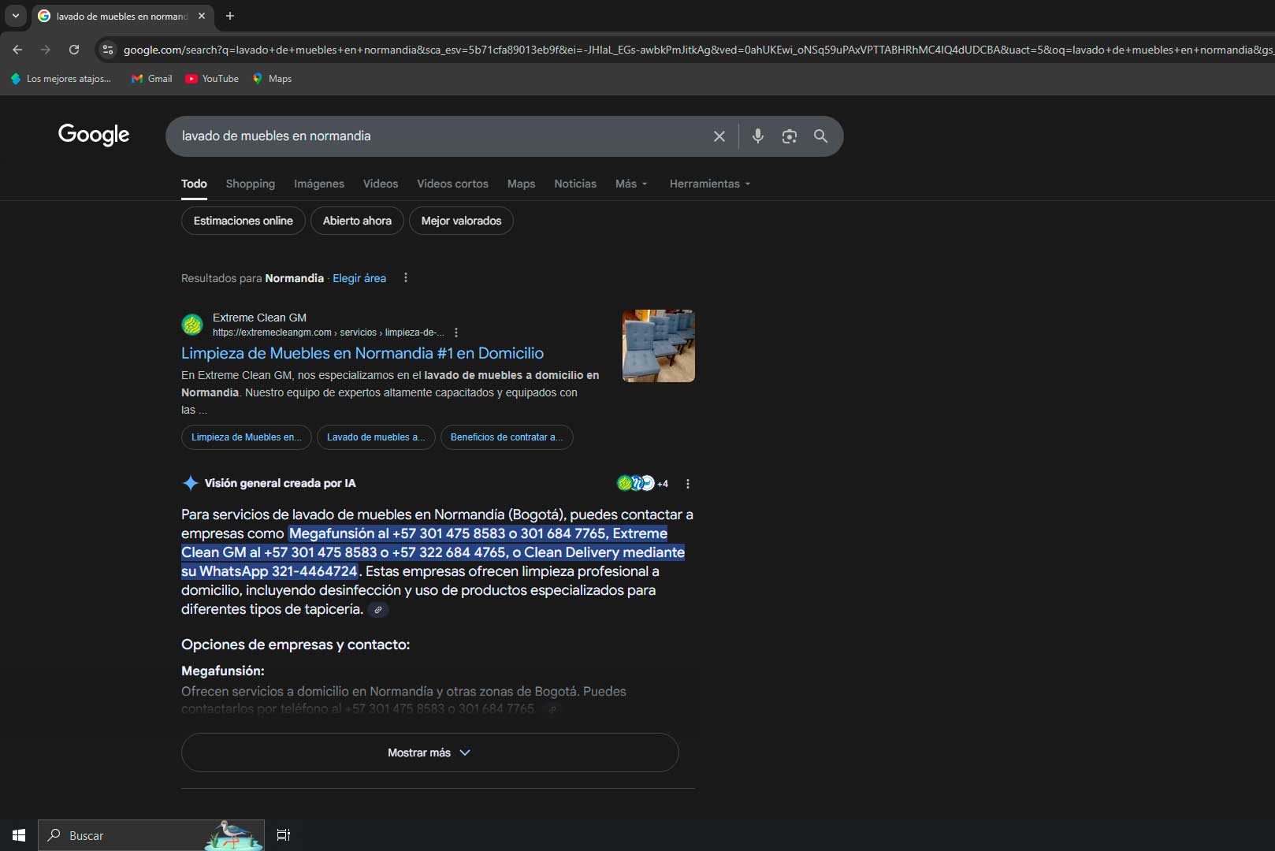Switch to the Noticias tab
The width and height of the screenshot is (1275, 851).
click(x=575, y=184)
